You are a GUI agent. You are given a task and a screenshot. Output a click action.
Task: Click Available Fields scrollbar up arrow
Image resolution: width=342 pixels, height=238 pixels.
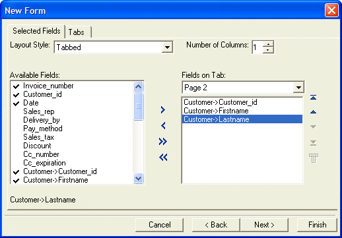[138, 86]
